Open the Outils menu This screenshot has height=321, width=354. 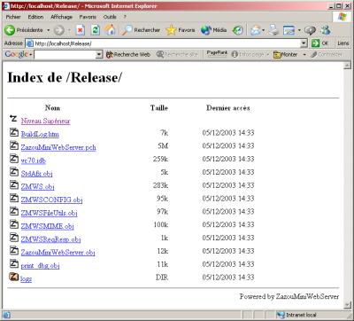click(x=110, y=17)
